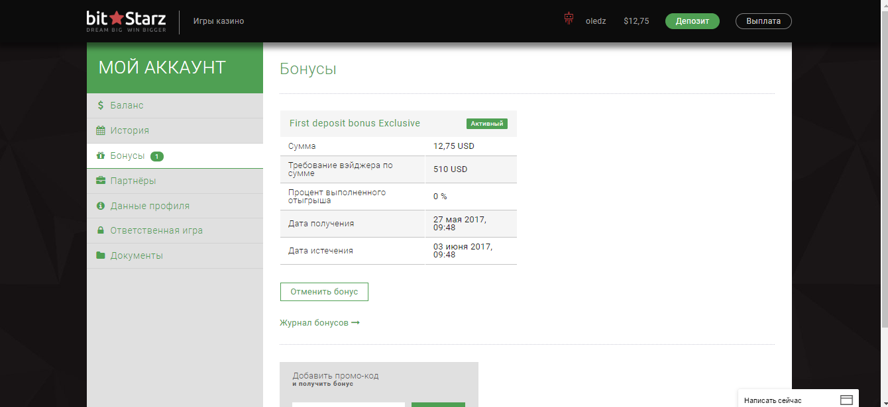Open the История account section

pos(129,130)
